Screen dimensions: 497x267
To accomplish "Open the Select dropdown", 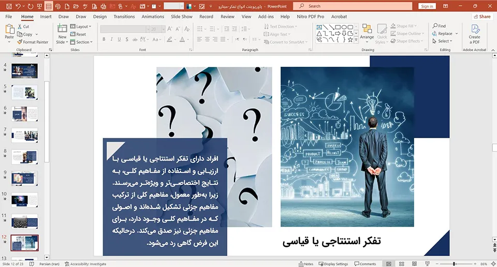I will click(442, 41).
